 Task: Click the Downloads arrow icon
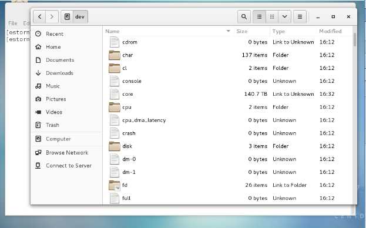point(38,73)
